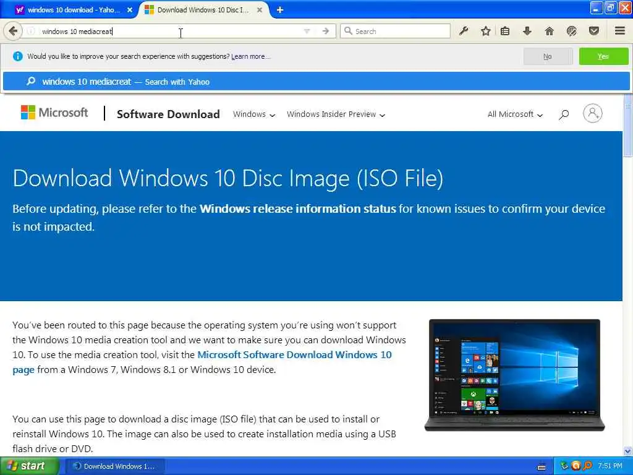Open Pocket icon in toolbar
This screenshot has height=475, width=633.
[593, 31]
